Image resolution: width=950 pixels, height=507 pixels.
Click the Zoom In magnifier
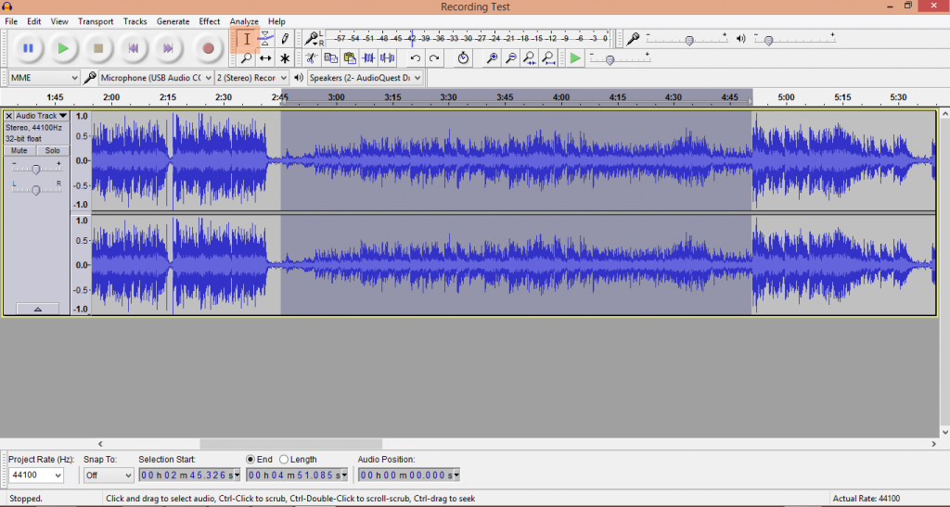click(x=492, y=58)
